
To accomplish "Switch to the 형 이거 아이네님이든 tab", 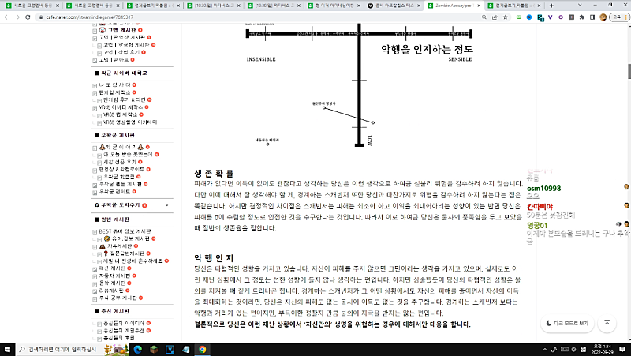I will click(x=332, y=6).
